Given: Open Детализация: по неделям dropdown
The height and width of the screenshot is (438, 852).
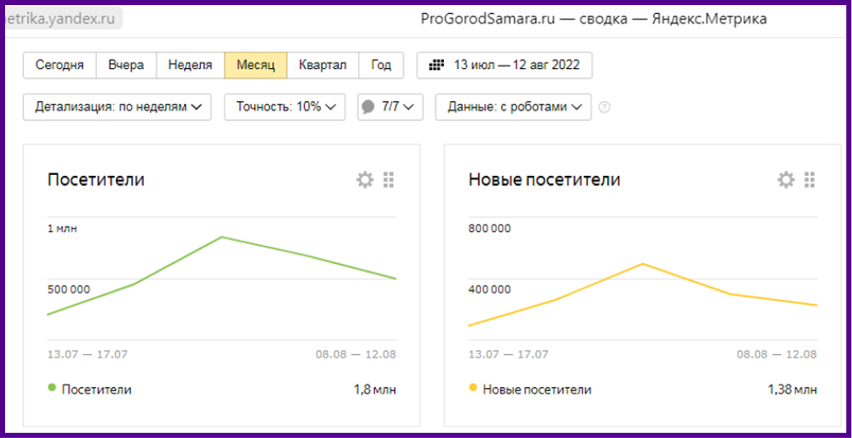Looking at the screenshot, I should pyautogui.click(x=117, y=107).
